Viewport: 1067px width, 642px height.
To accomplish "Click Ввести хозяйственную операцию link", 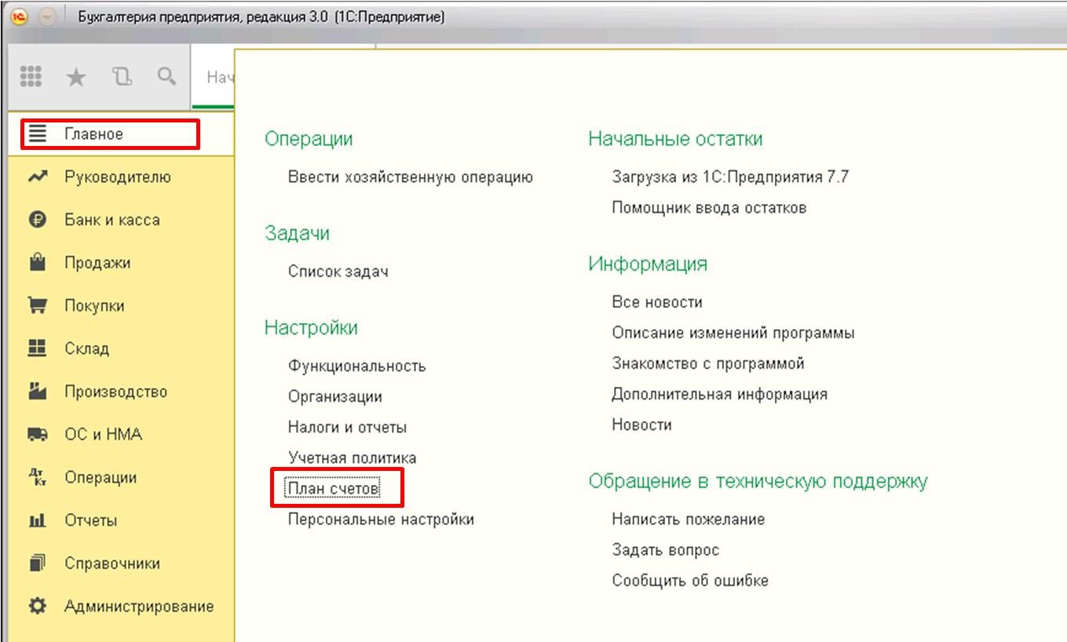I will click(x=410, y=177).
